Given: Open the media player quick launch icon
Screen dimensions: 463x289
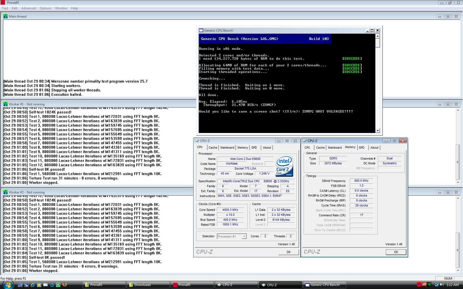Looking at the screenshot, I should click(39, 285).
